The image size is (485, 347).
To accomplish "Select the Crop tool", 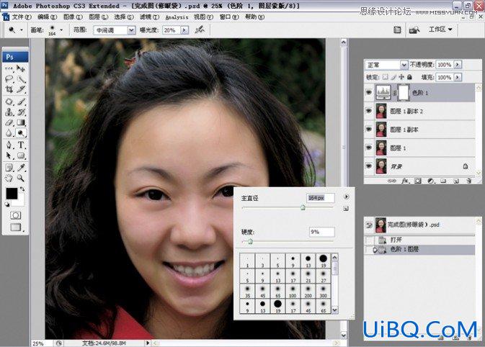I will [x=9, y=89].
